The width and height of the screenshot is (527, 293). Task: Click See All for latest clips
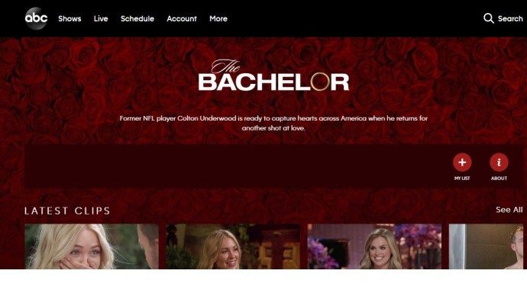pyautogui.click(x=509, y=210)
